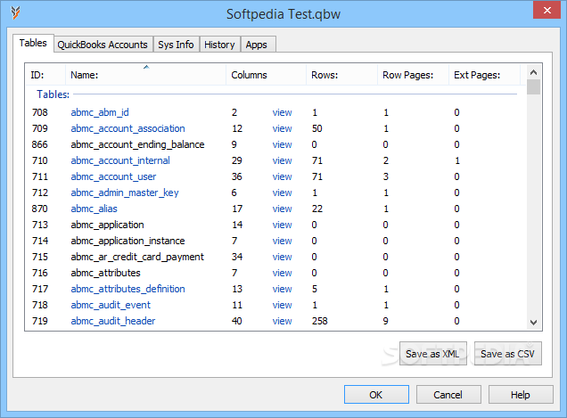Open the Sys Info tab
This screenshot has height=418, width=567.
click(176, 45)
